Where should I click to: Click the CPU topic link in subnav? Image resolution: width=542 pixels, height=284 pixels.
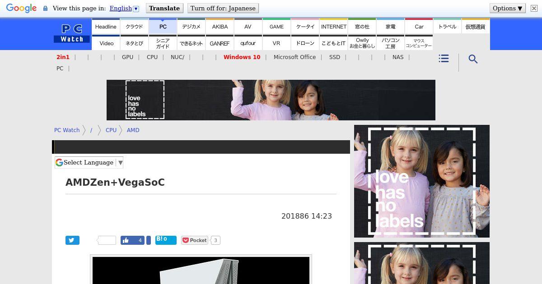[x=152, y=57]
